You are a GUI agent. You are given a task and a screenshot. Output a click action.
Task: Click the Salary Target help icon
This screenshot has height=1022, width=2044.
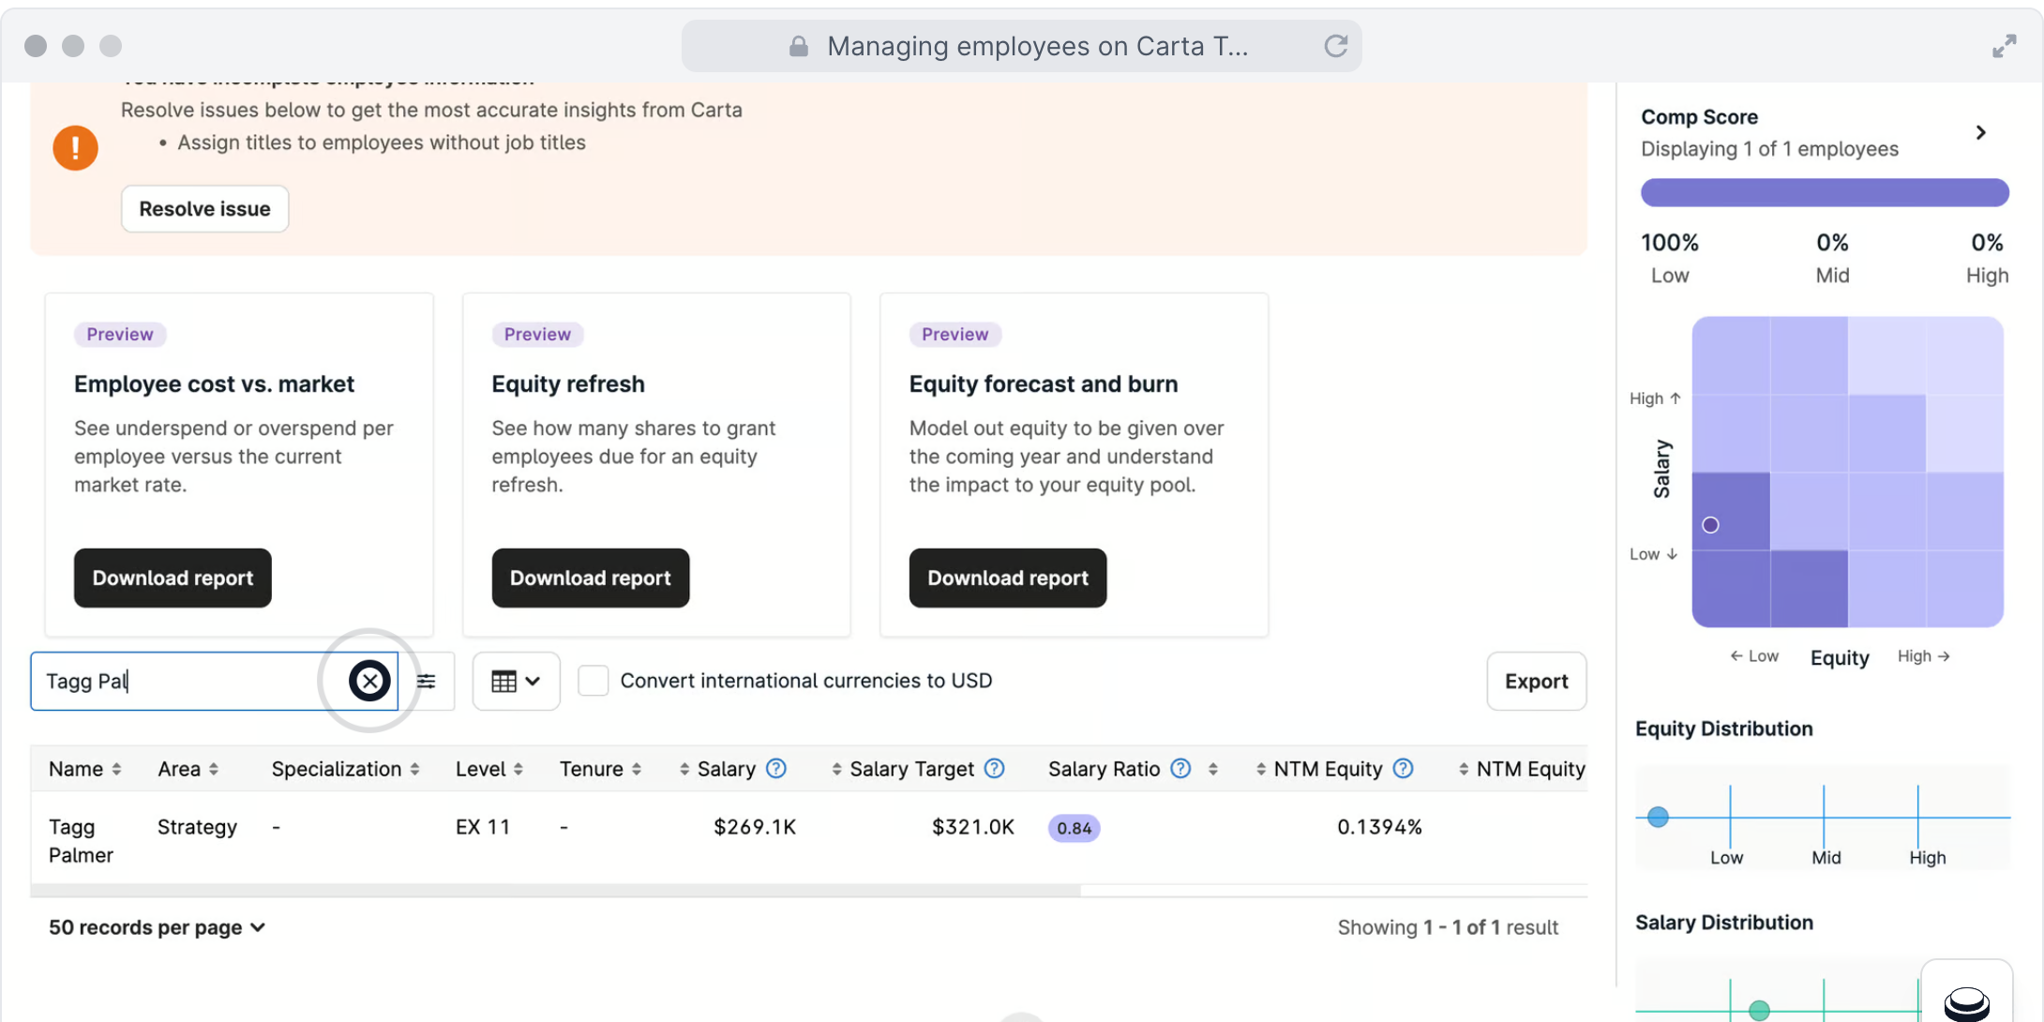point(995,769)
